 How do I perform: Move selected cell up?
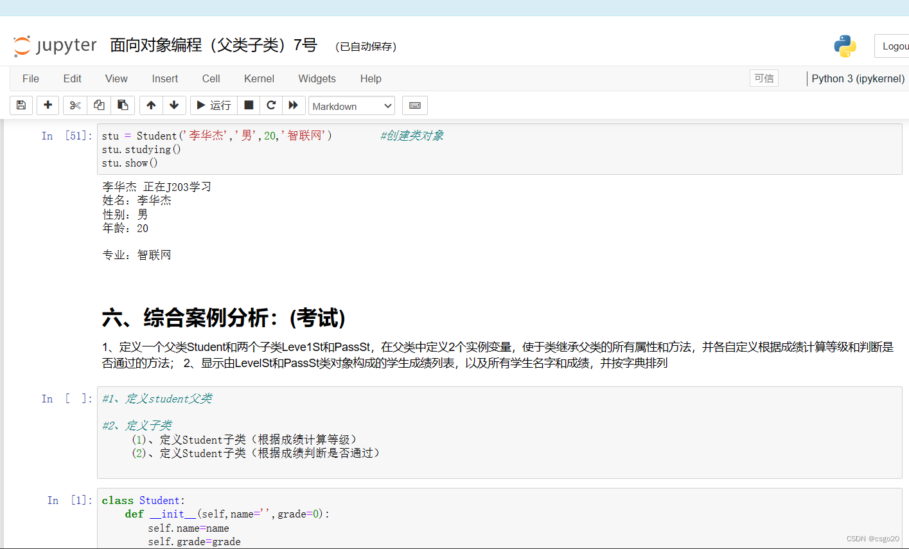[151, 105]
